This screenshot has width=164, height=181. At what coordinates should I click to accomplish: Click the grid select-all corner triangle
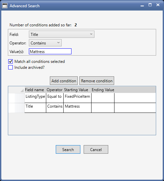[x=22, y=90]
